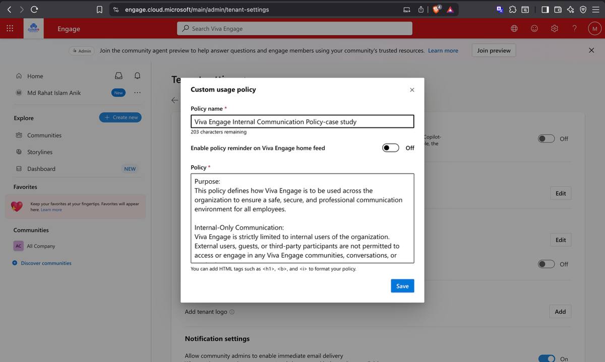Viewport: 605px width, 362px height.
Task: Toggle the browser sidebar panel icon
Action: click(545, 9)
